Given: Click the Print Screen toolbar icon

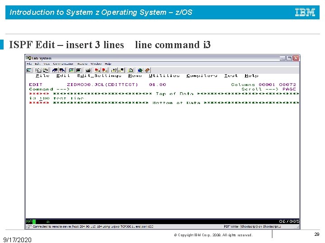Looking at the screenshot, I should [29, 70].
